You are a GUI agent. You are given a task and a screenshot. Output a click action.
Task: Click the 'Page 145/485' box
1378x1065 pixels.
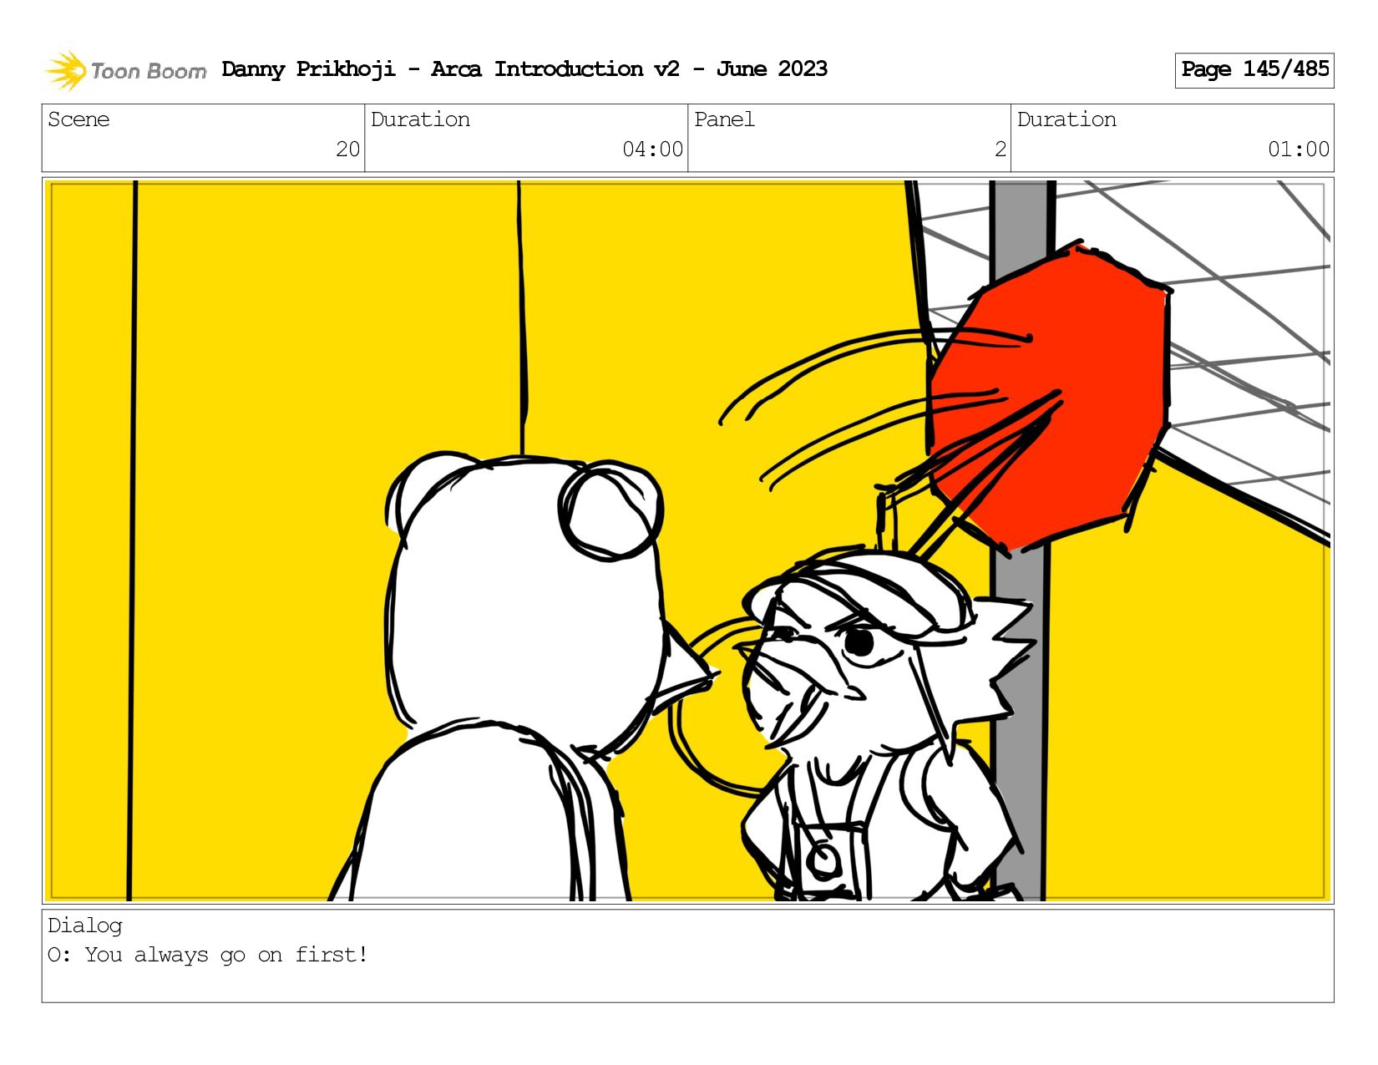(x=1254, y=70)
